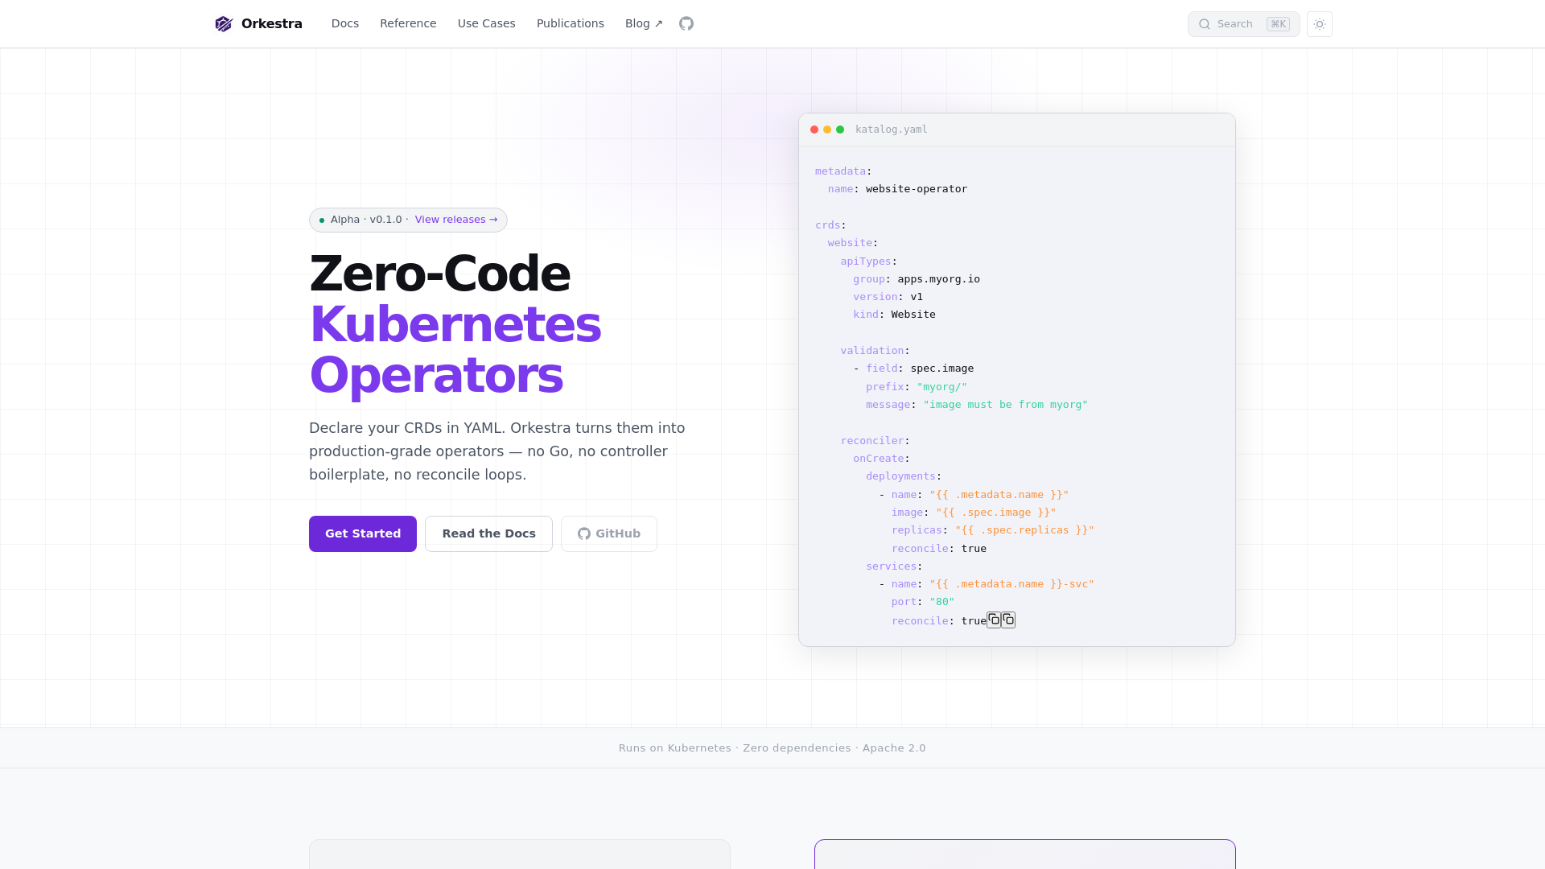Click the 'reconciler:' code line
This screenshot has height=869, width=1545.
(x=875, y=441)
